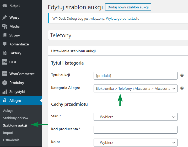Click 'Edytuj szablon aukcji' page heading
The image size is (188, 147).
coord(75,7)
